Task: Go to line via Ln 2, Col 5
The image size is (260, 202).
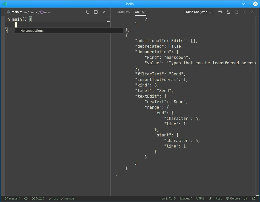Action: (x=169, y=198)
